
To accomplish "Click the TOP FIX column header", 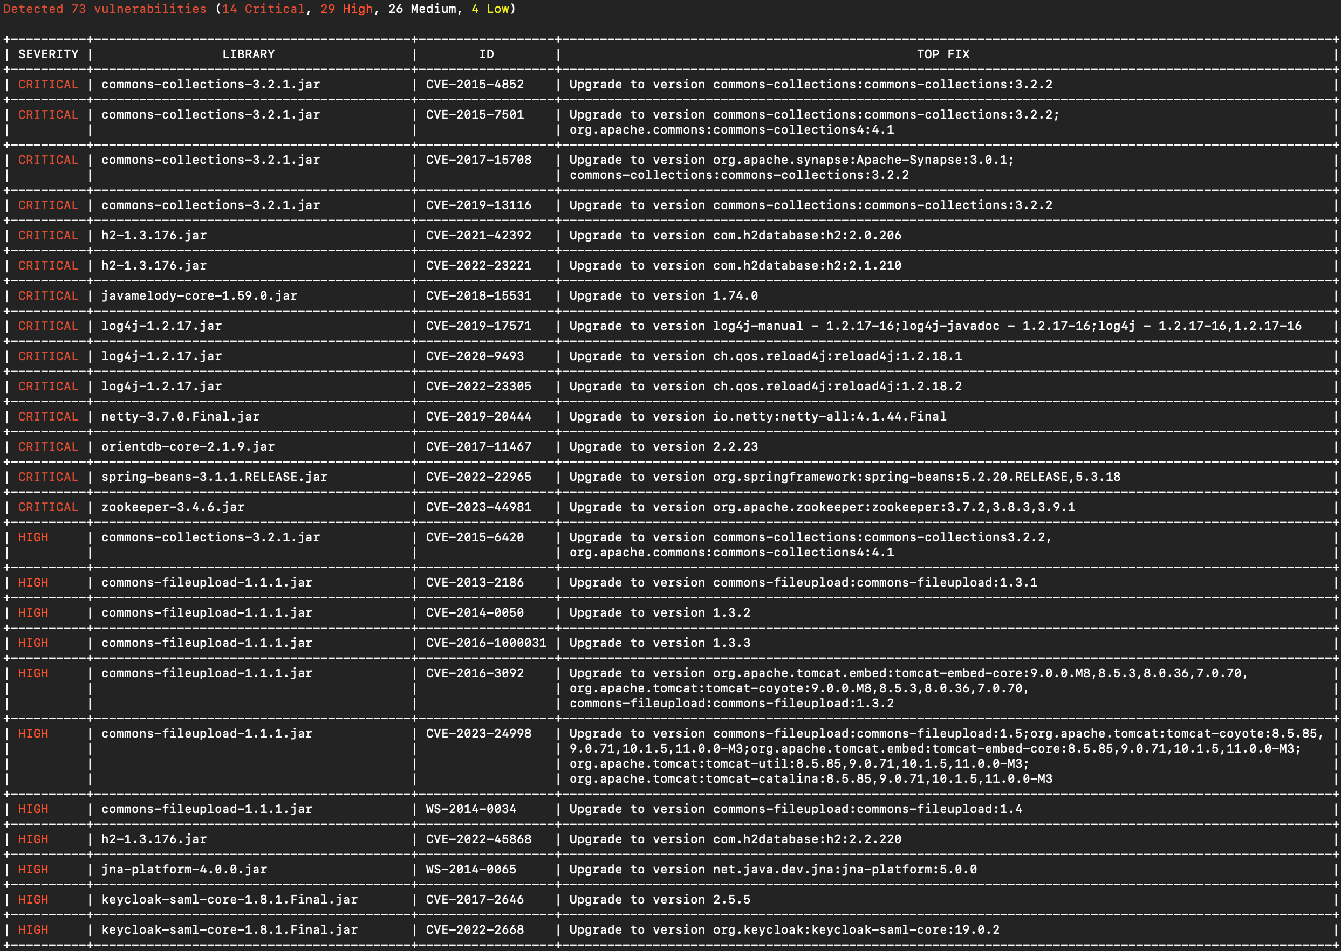I will pos(943,54).
